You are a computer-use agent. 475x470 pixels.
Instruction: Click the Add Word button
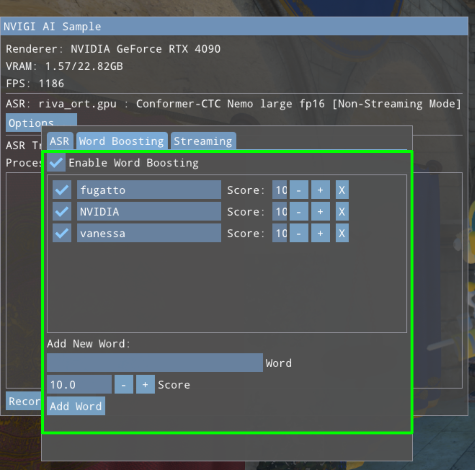click(x=76, y=406)
